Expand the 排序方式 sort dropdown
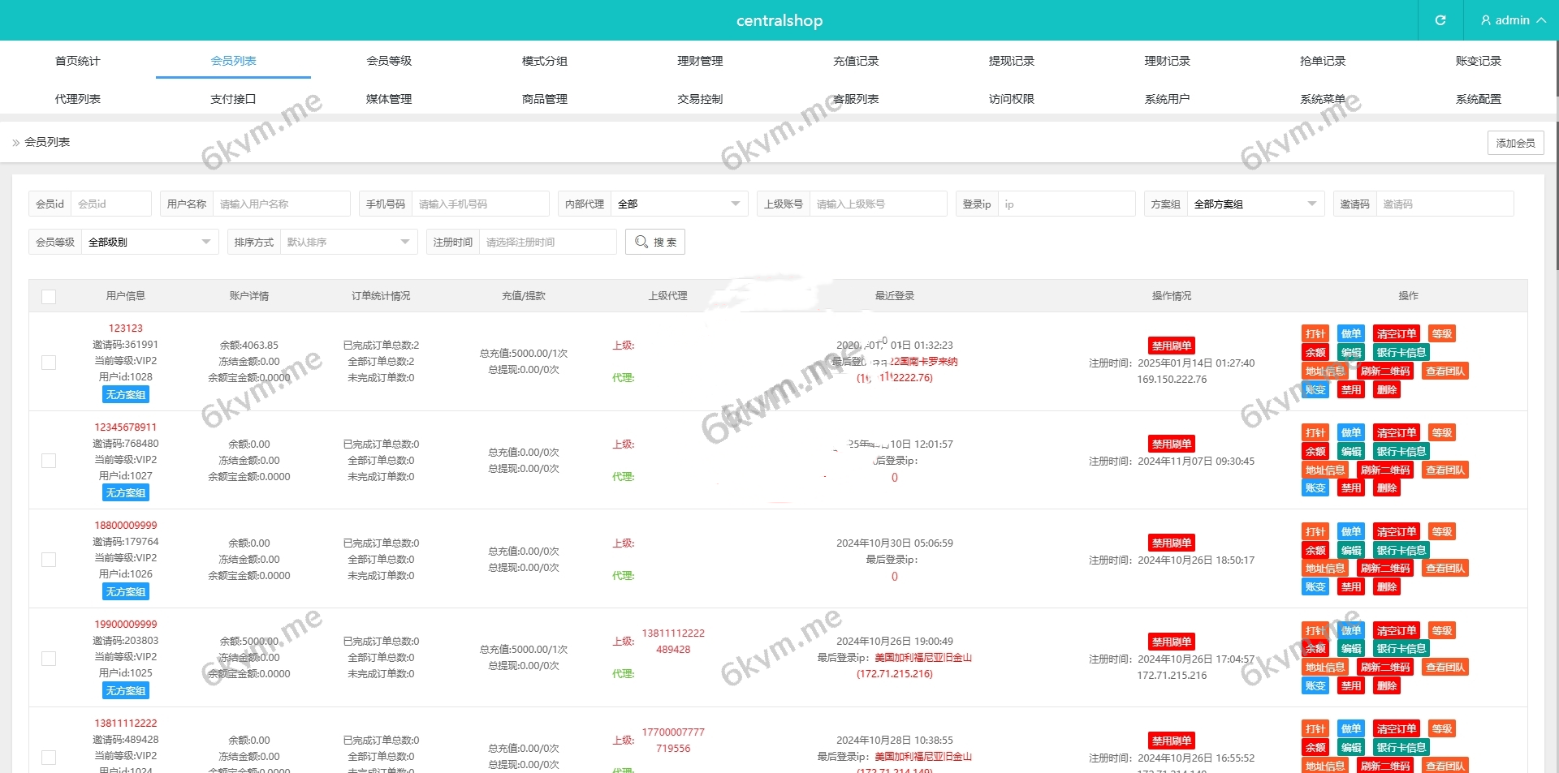 (348, 243)
